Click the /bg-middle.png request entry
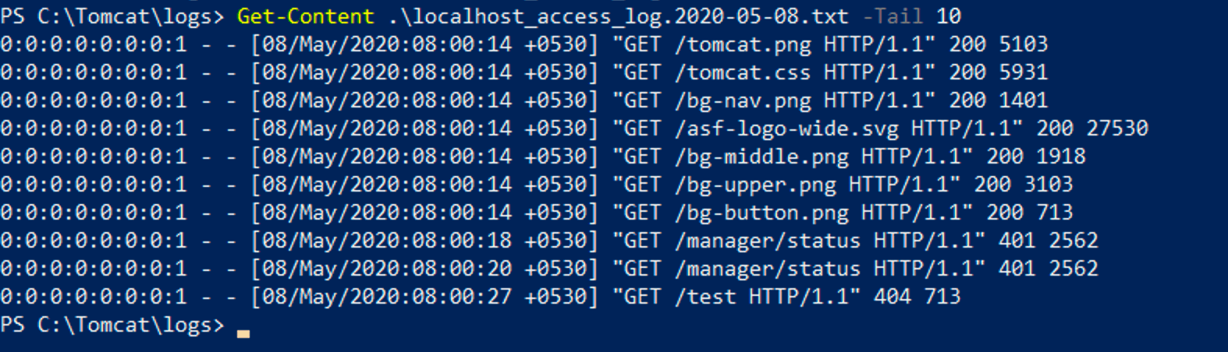 coord(543,157)
